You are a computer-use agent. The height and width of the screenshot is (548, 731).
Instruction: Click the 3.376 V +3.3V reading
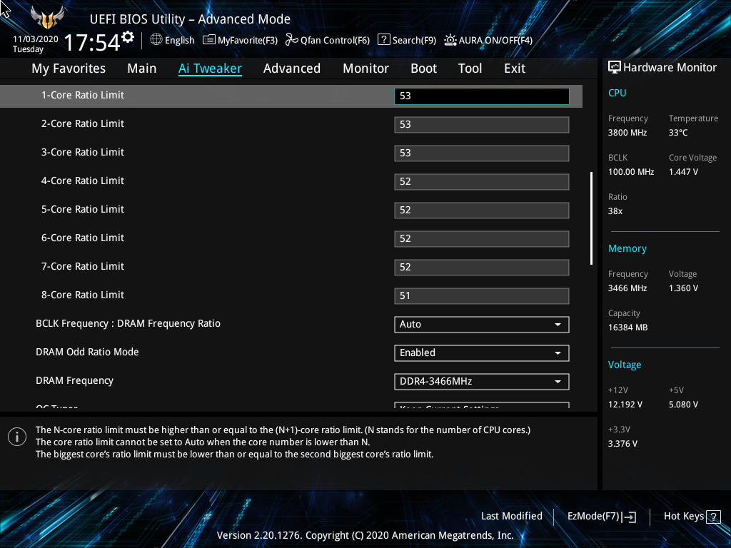click(x=622, y=444)
